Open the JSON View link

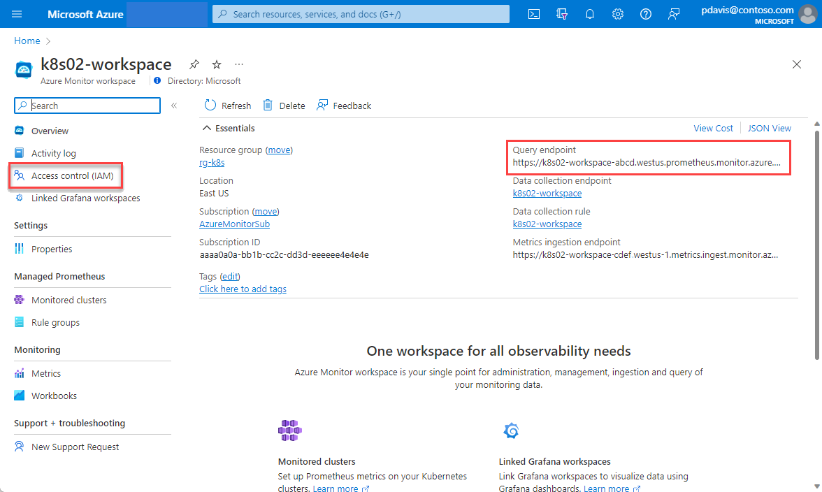coord(769,128)
